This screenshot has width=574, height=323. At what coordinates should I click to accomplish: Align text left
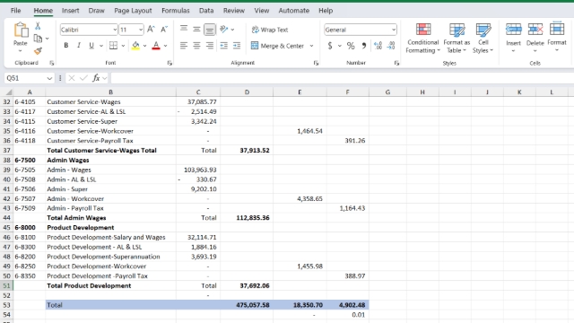pos(184,46)
